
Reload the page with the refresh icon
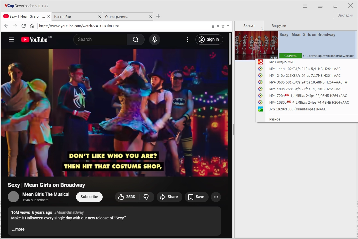coord(23,26)
